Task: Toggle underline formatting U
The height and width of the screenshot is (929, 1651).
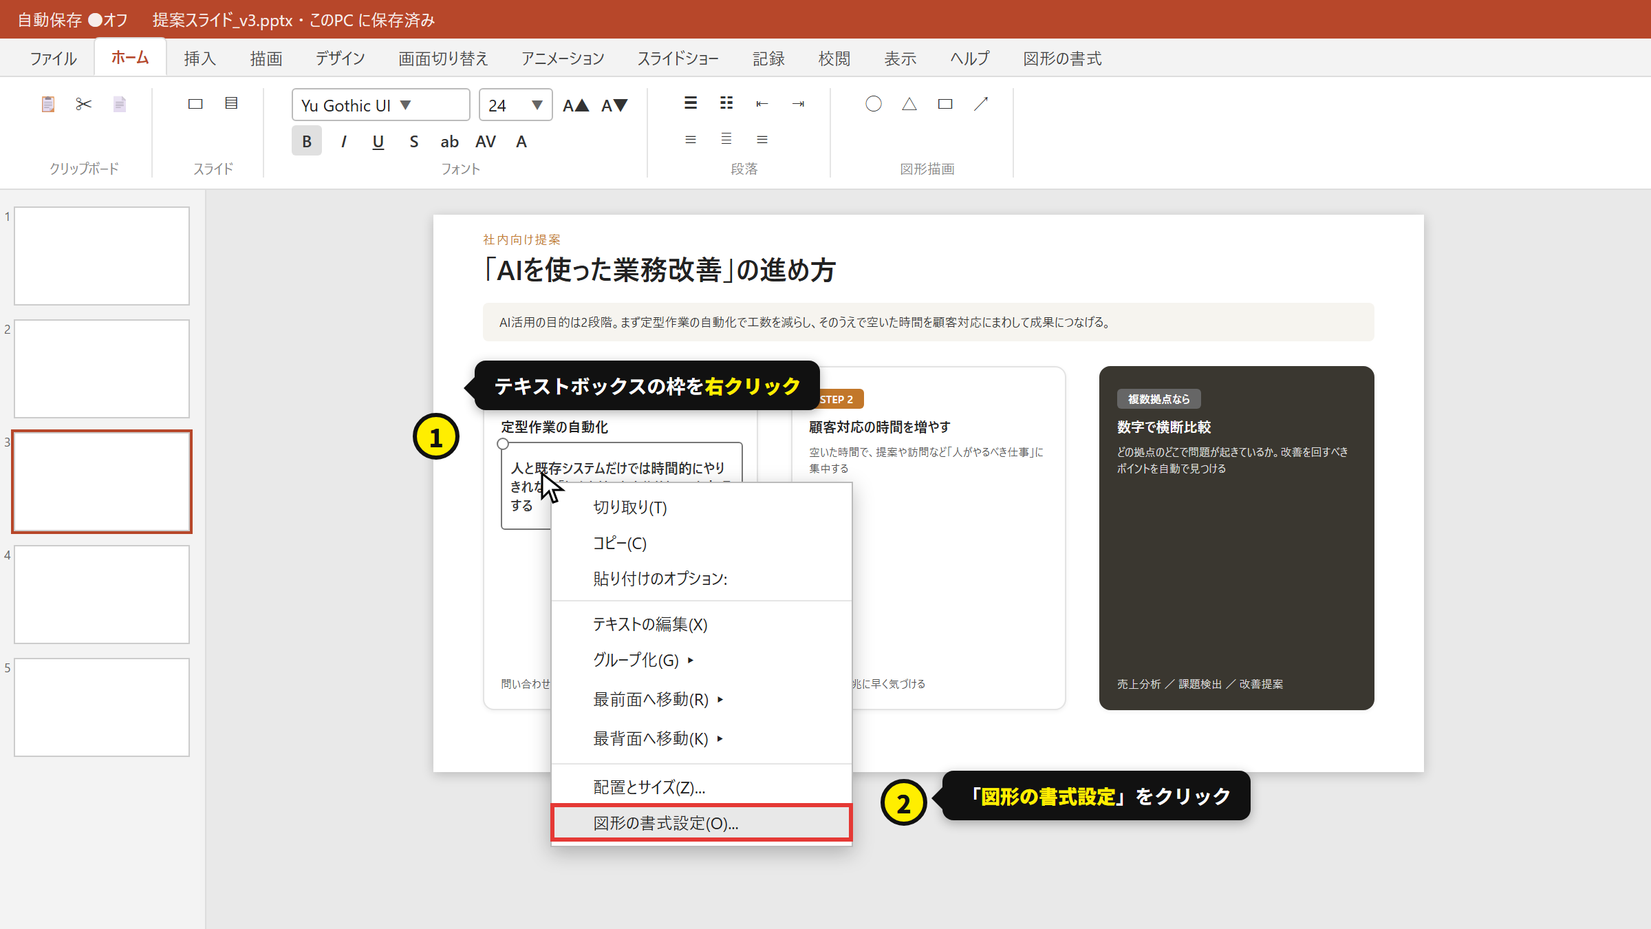Action: tap(378, 141)
